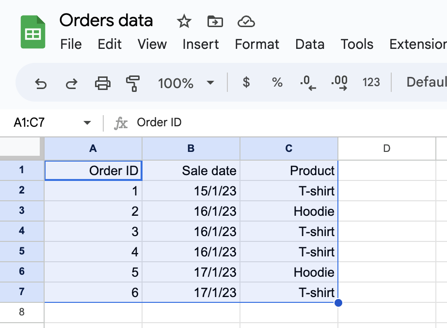
Task: Move spreadsheet to a folder
Action: click(x=214, y=21)
